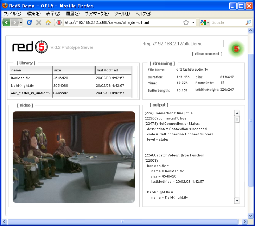Viewport: 255px width, 226px height.
Task: Click size value 4546420 in library
Action: pos(60,78)
